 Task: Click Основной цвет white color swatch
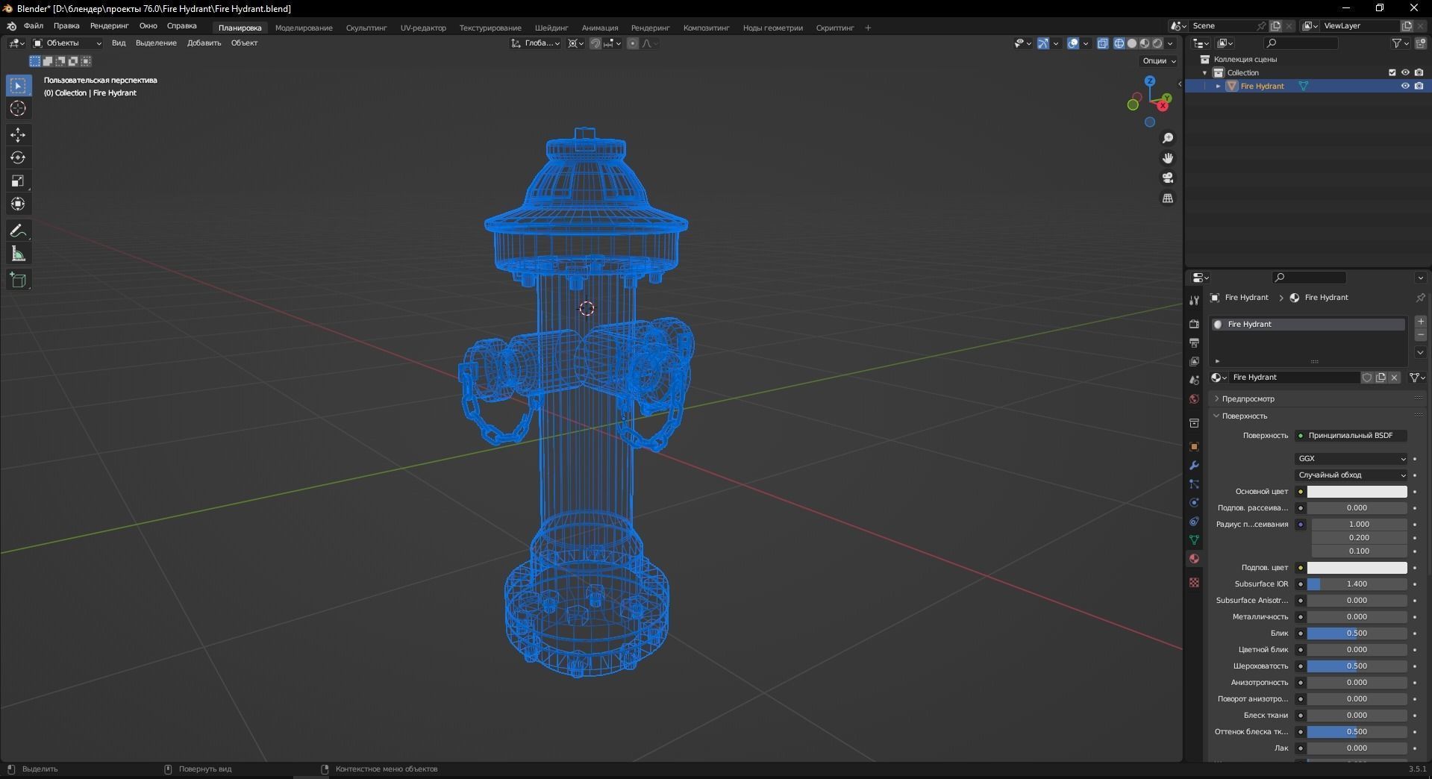click(x=1357, y=492)
